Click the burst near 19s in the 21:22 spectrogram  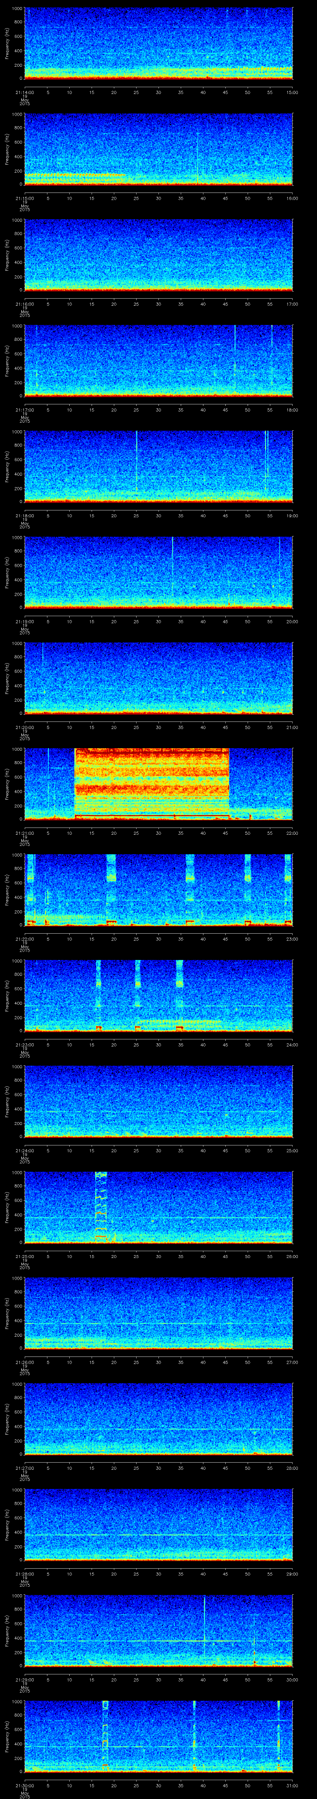pyautogui.click(x=111, y=889)
